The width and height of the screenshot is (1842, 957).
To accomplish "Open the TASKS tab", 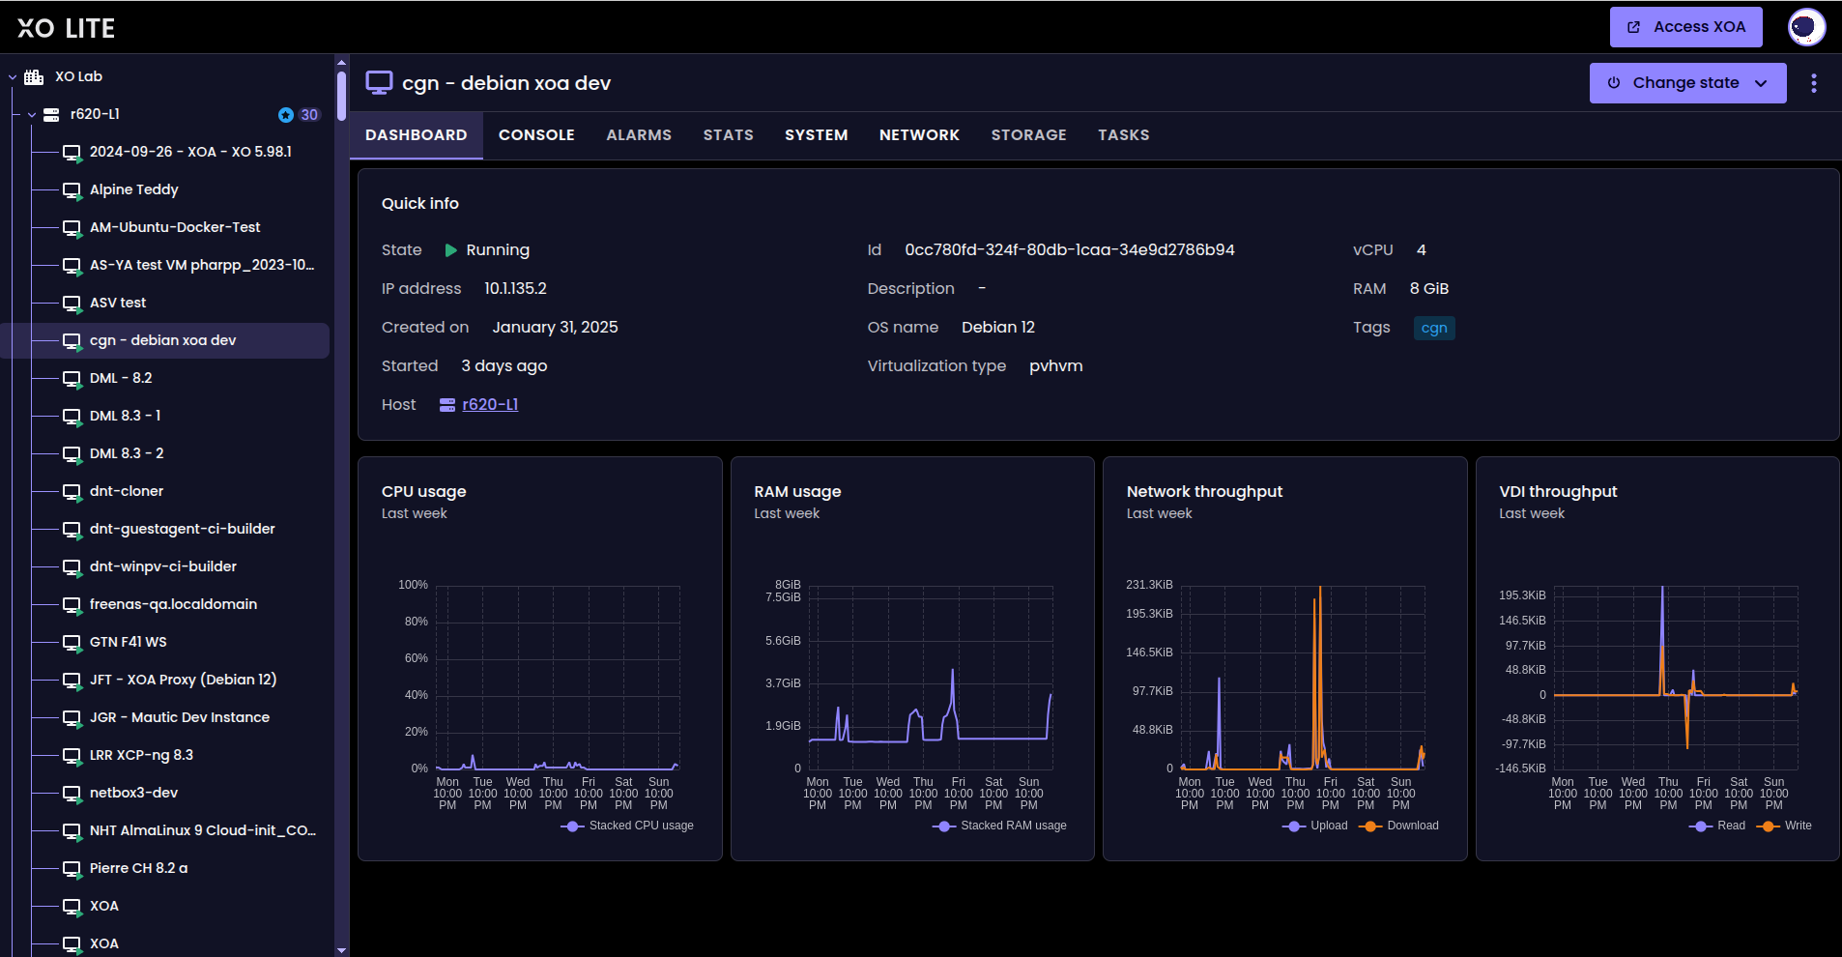I will [1124, 135].
